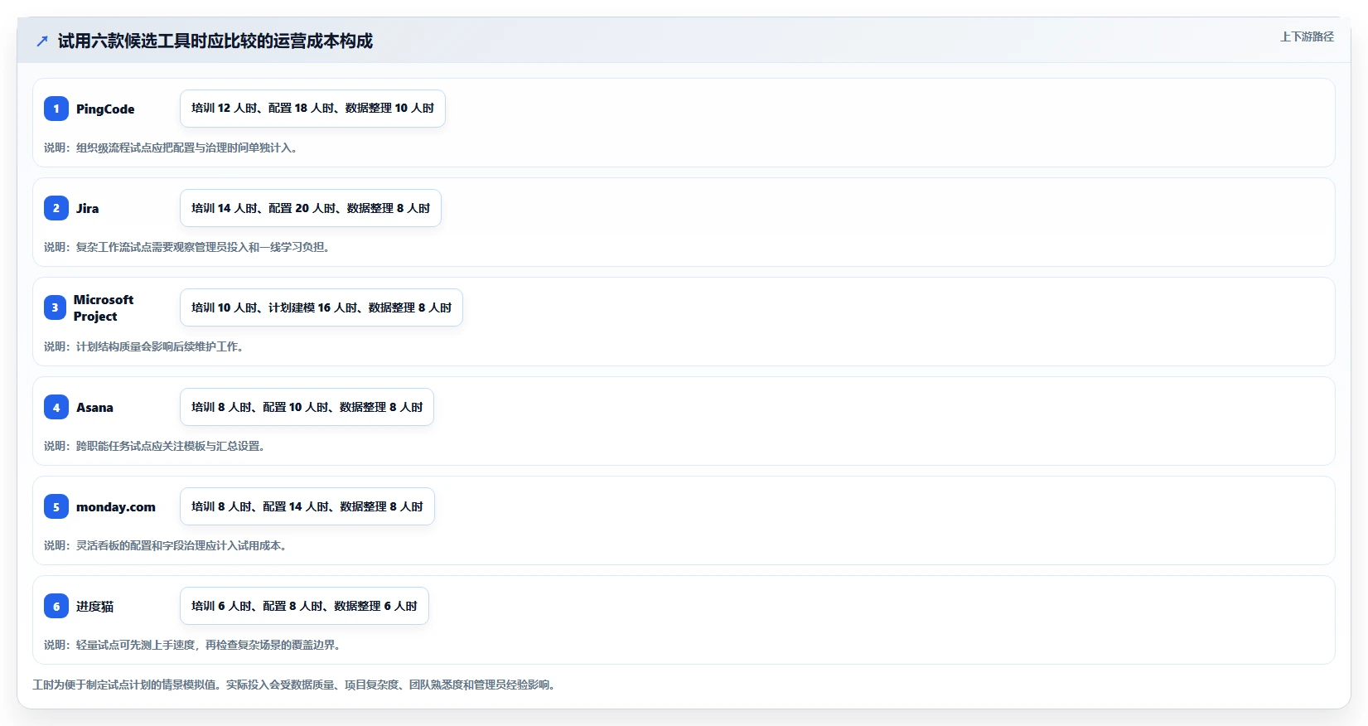Click the arrow icon beside the title
The width and height of the screenshot is (1368, 726).
click(x=42, y=41)
